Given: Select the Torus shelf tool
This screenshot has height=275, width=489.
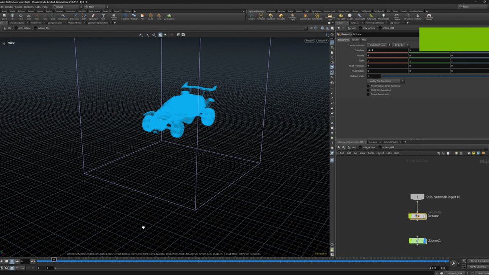Looking at the screenshot, I should (20, 16).
